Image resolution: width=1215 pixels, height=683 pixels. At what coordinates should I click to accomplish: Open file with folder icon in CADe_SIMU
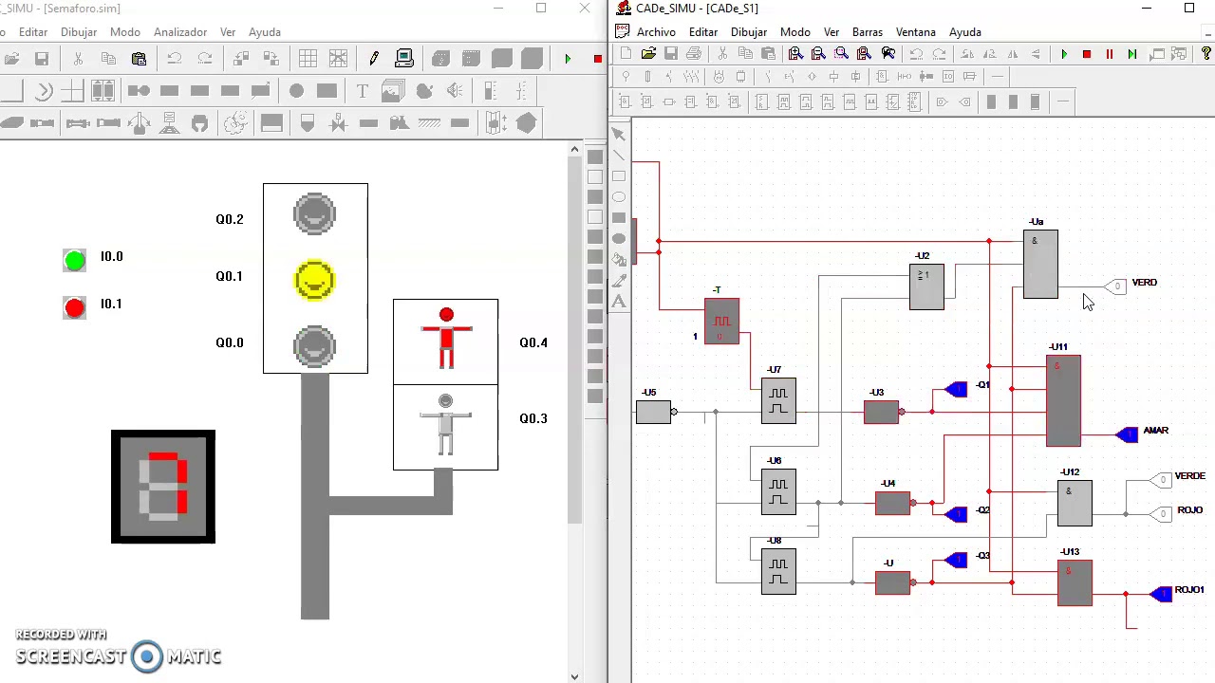[x=648, y=54]
